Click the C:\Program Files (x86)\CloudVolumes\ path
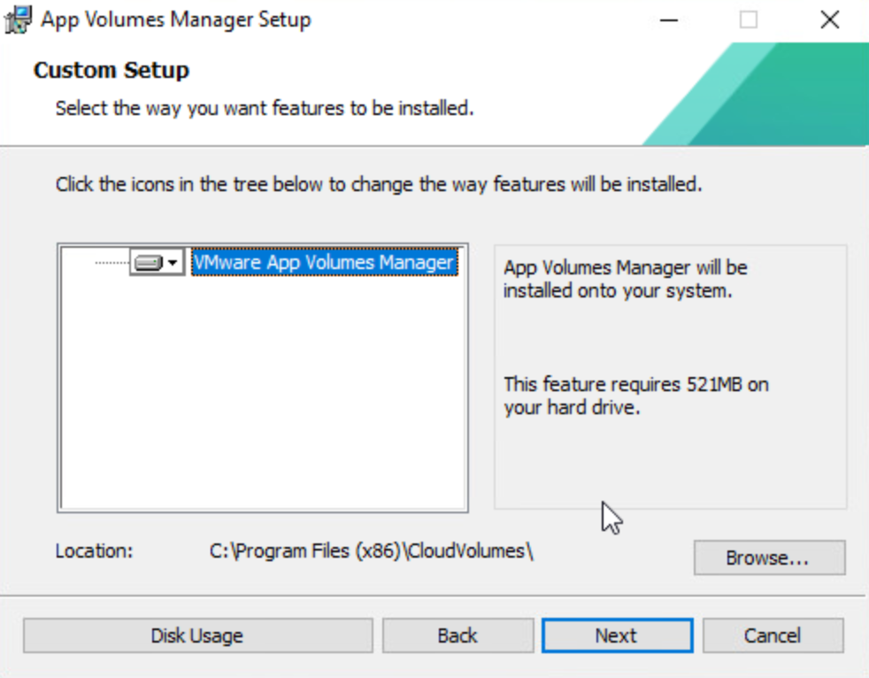The width and height of the screenshot is (869, 678). [371, 551]
